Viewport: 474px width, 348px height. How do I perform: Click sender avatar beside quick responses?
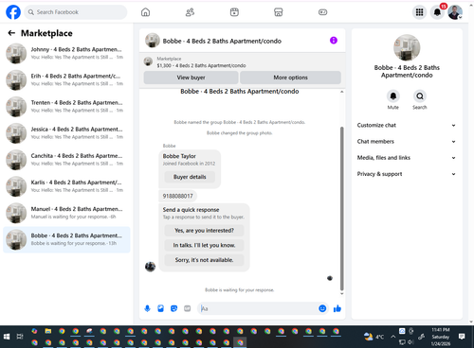click(x=150, y=267)
